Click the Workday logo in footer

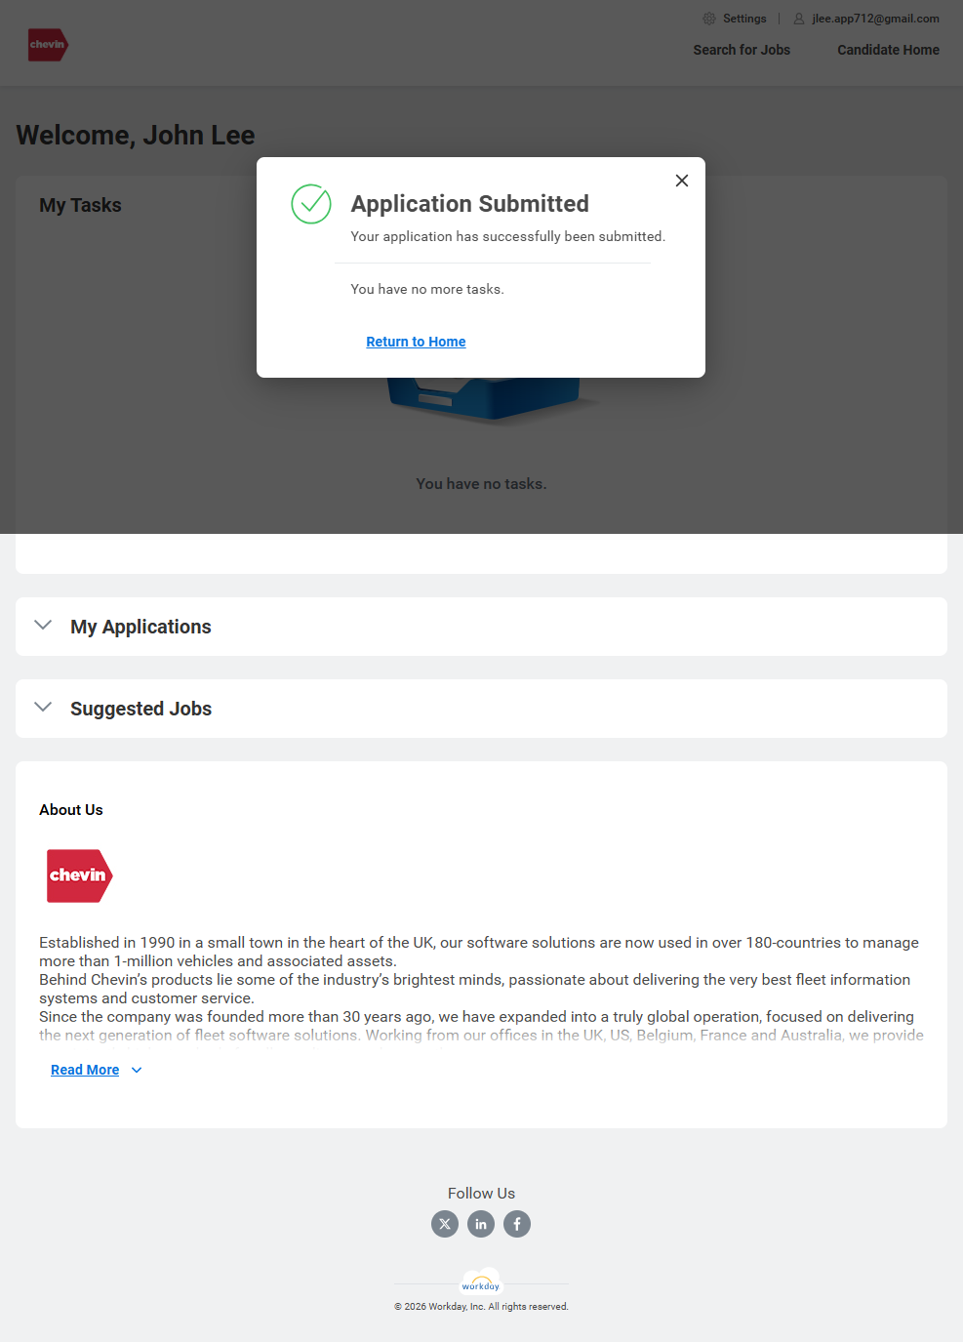coord(481,1282)
